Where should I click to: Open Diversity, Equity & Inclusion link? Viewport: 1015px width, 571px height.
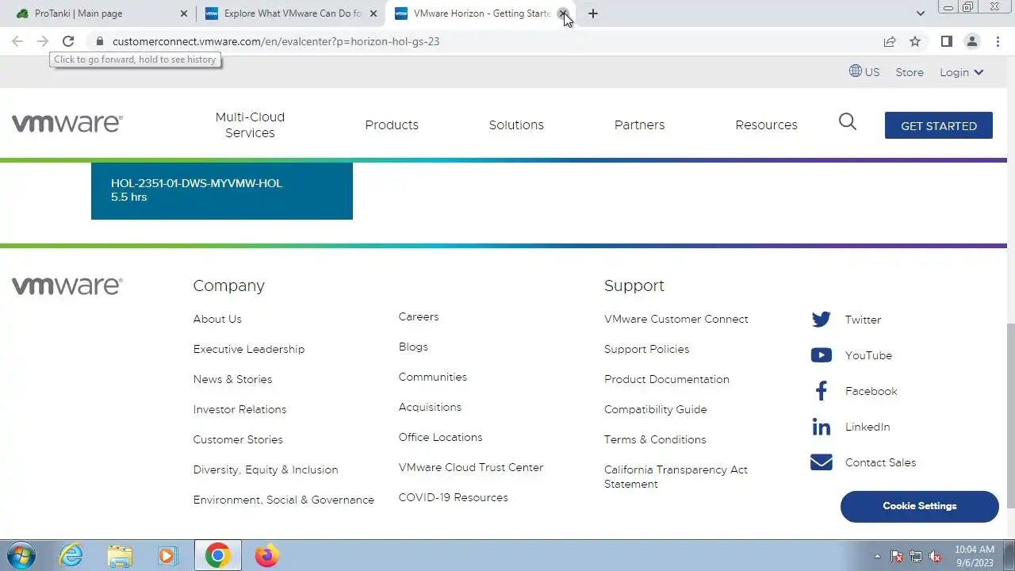point(266,469)
